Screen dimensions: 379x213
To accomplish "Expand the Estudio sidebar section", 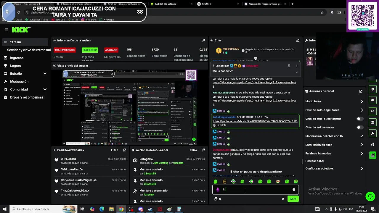I will point(45,73).
